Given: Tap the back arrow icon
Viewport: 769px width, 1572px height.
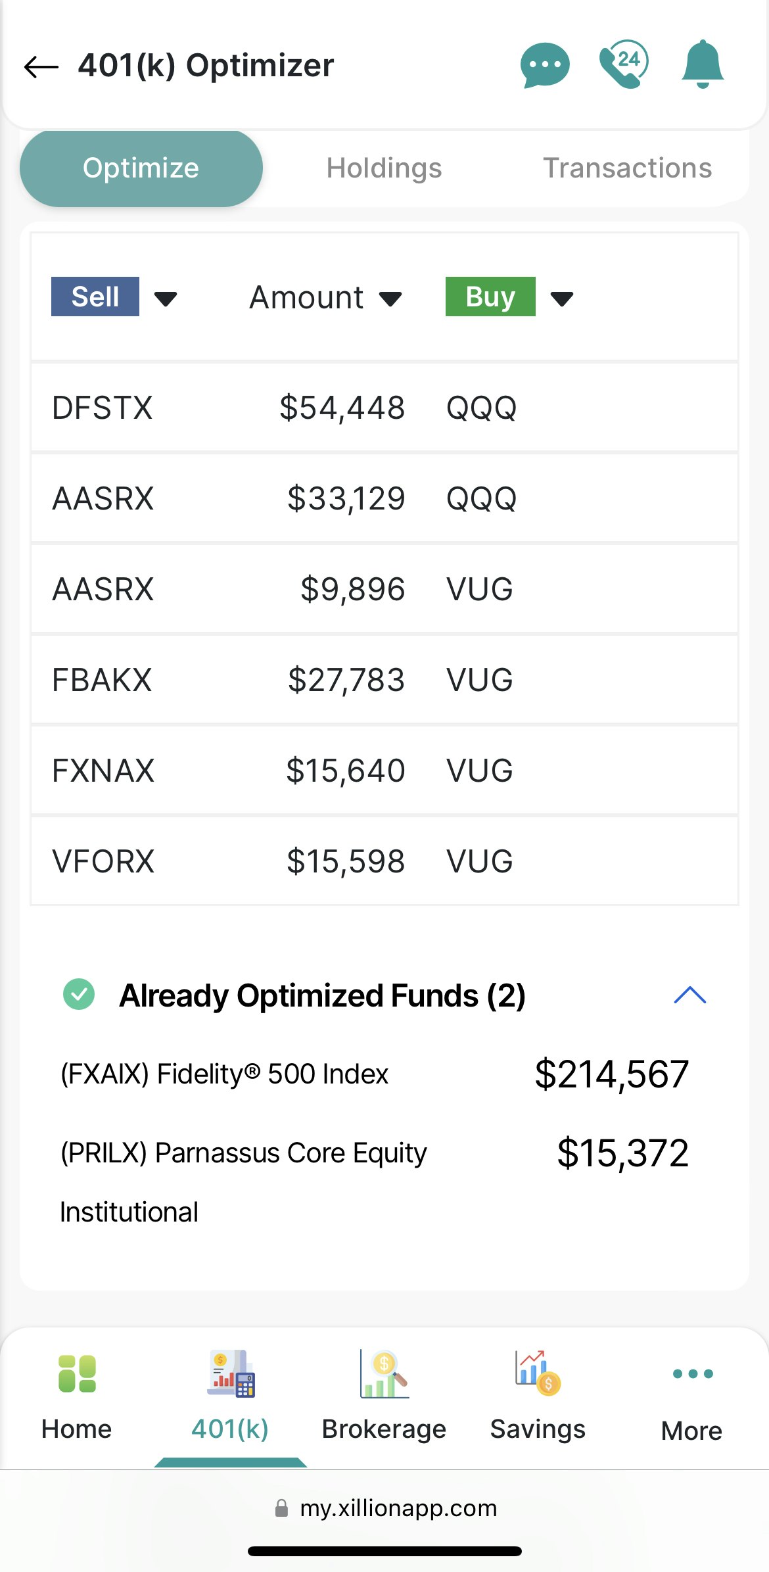Looking at the screenshot, I should (41, 66).
